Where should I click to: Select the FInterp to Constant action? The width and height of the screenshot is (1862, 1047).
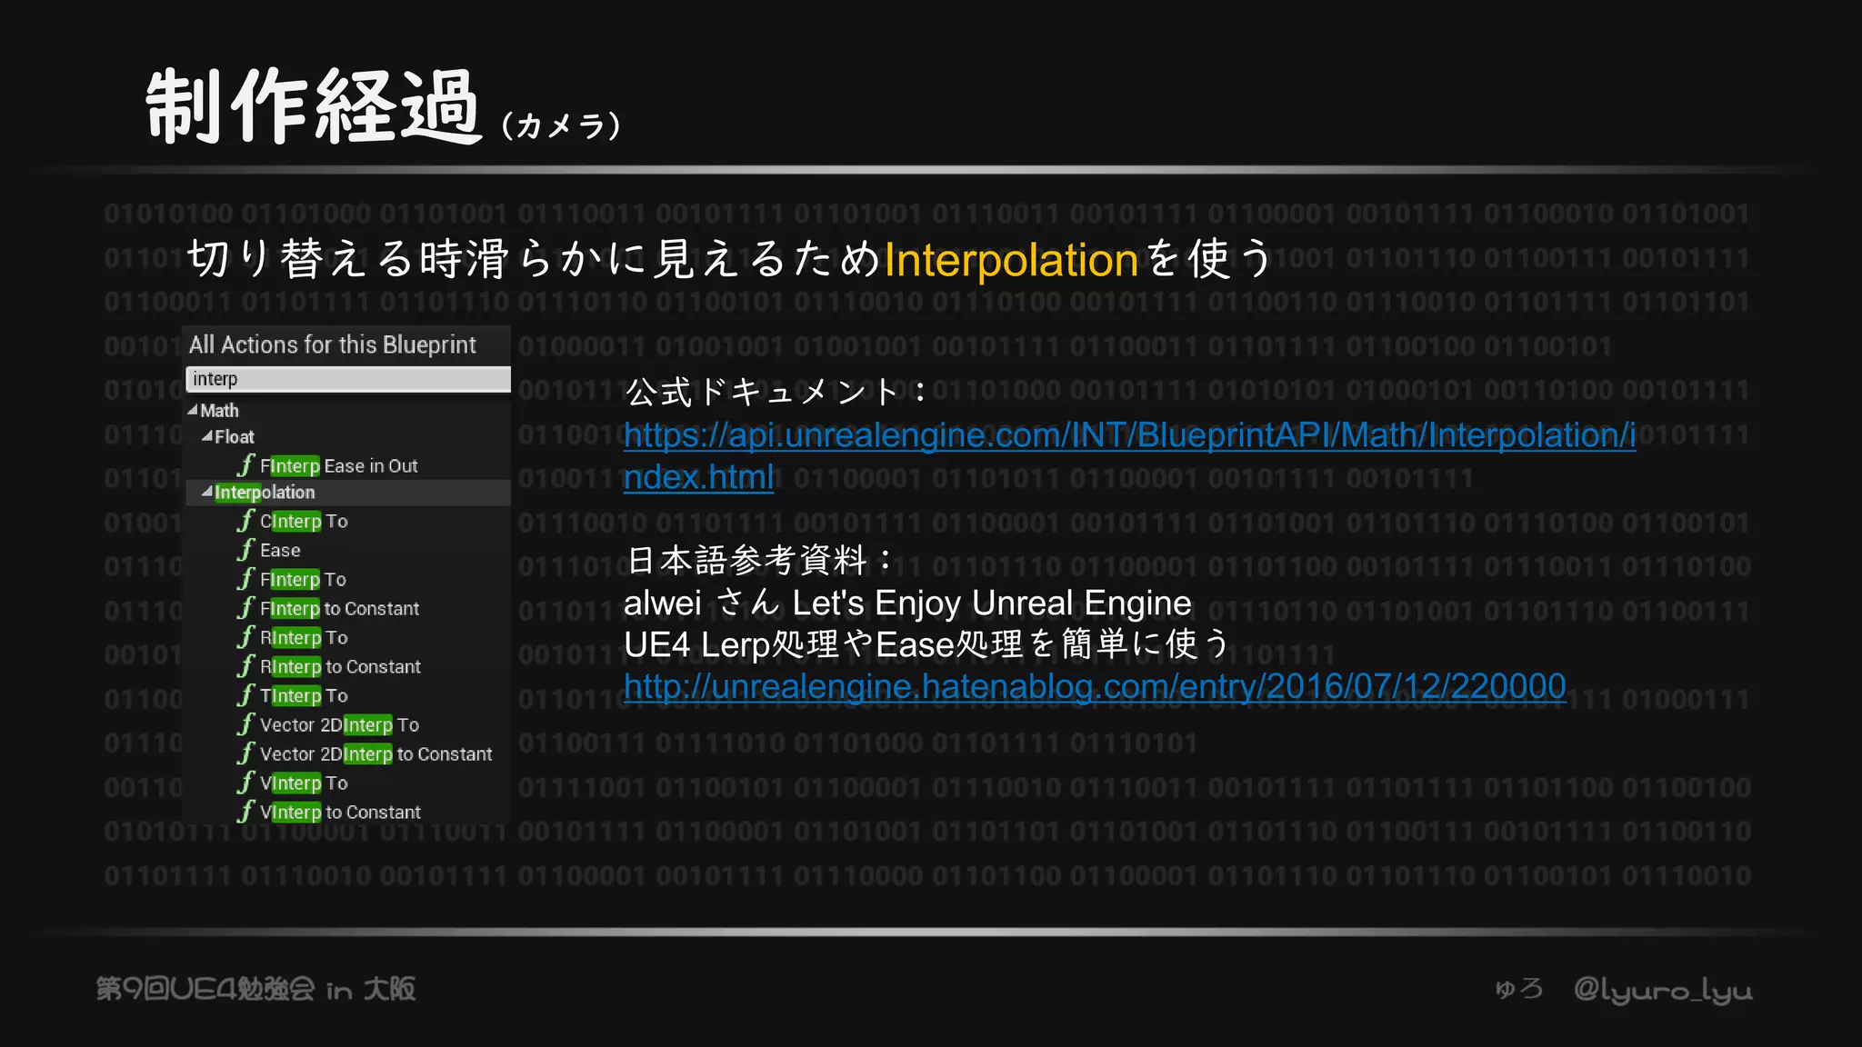click(340, 609)
